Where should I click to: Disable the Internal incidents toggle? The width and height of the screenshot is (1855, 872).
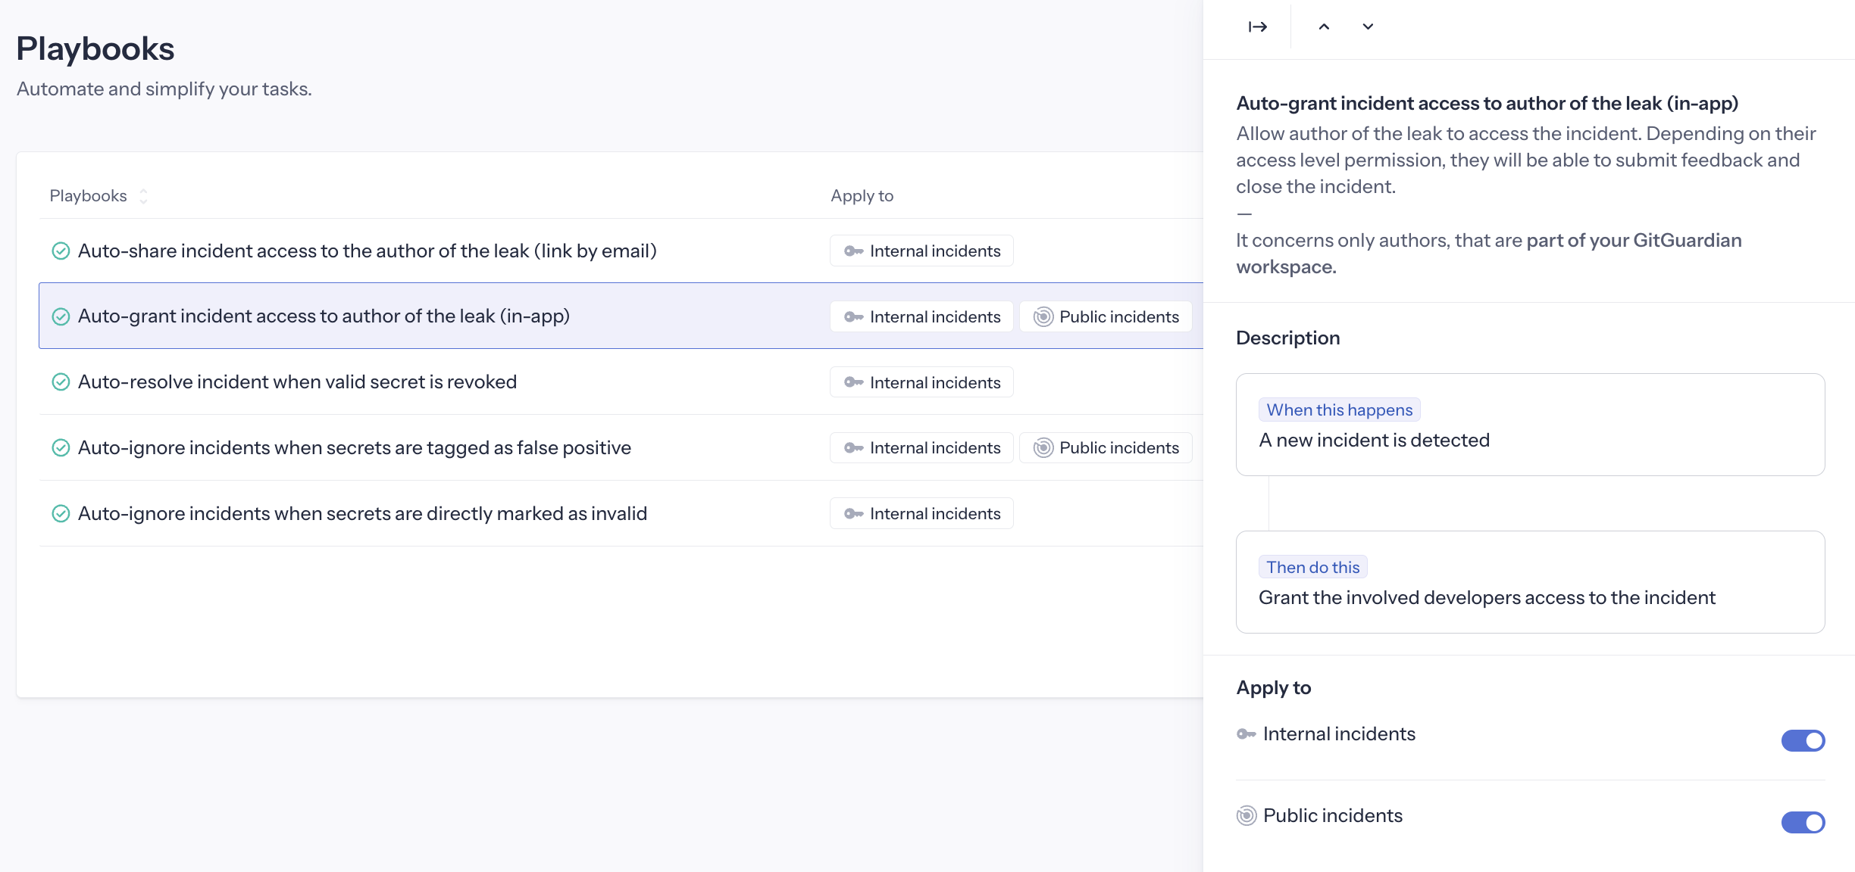click(x=1803, y=740)
